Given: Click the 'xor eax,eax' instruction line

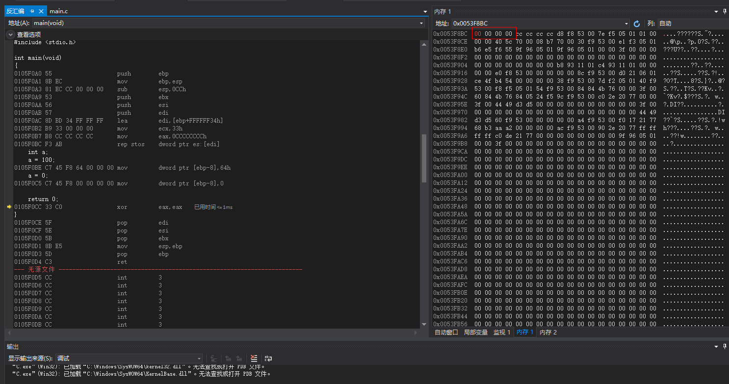Looking at the screenshot, I should (x=98, y=207).
